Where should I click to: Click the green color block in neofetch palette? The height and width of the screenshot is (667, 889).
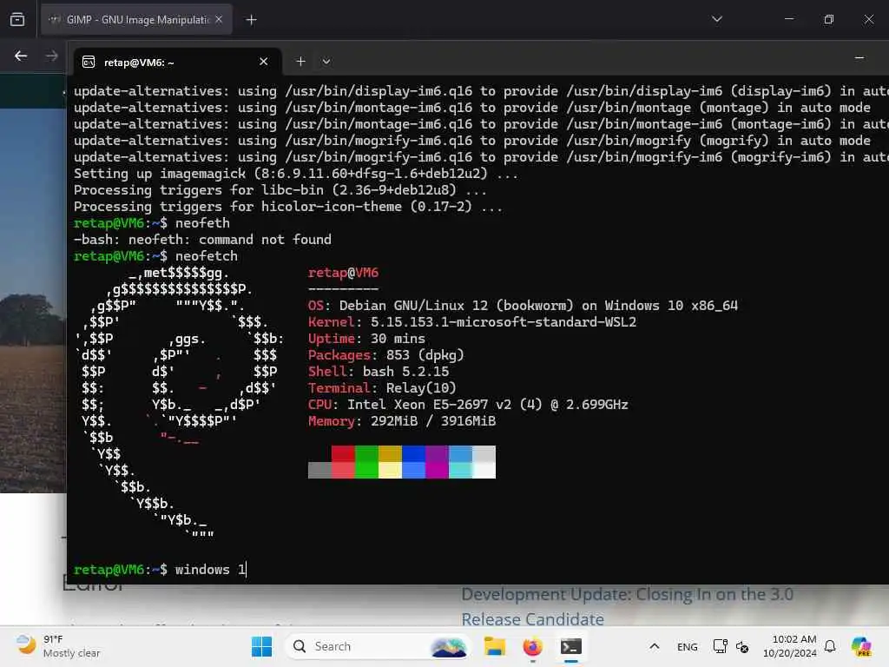click(366, 453)
